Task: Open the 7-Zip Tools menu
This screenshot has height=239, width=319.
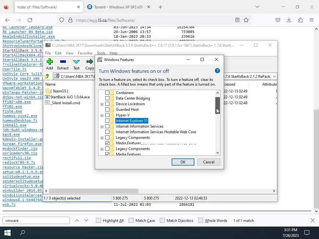Action: click(x=101, y=53)
